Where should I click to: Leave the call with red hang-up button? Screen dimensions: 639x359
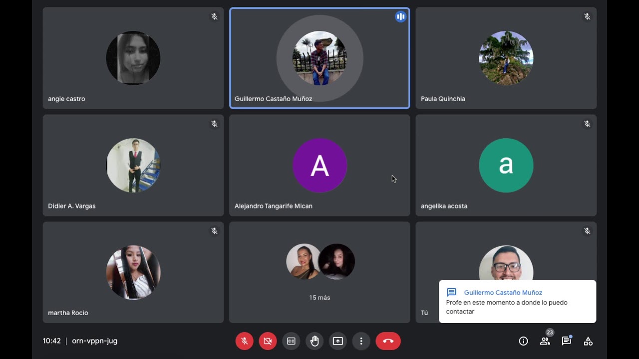pos(388,341)
